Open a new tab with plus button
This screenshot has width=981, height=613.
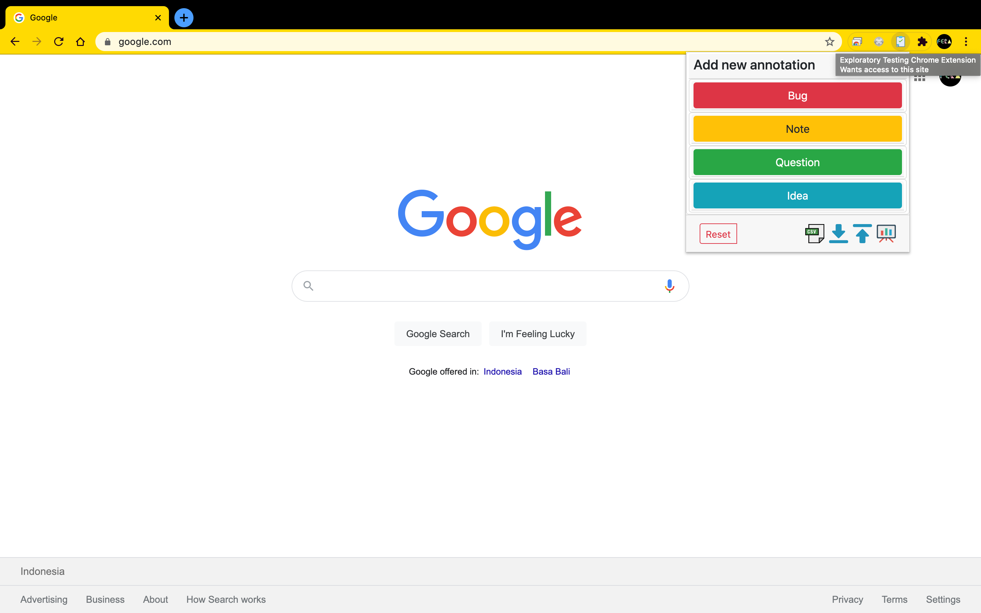tap(184, 18)
